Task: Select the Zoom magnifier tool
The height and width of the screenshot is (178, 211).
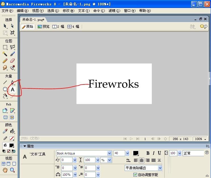Action: point(12,170)
